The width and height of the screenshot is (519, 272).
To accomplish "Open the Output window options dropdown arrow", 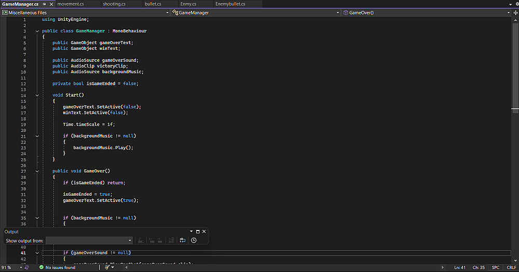I will (x=192, y=232).
